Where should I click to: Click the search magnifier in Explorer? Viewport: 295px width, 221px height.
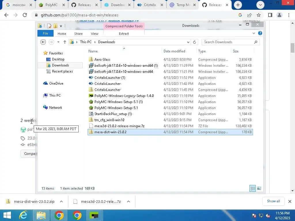coord(256,42)
